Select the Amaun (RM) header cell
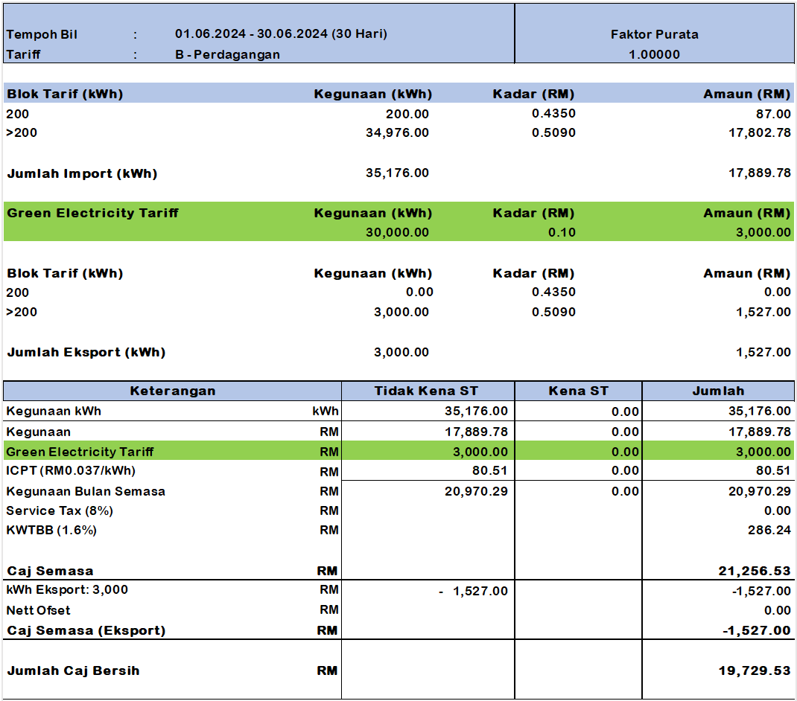 point(747,94)
